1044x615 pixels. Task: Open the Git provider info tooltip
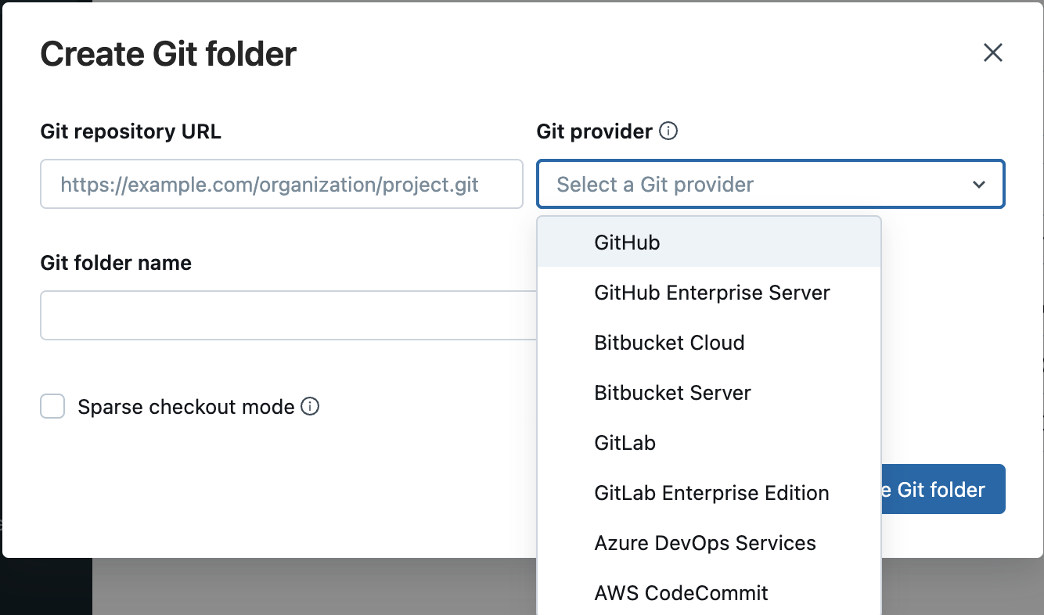[668, 131]
